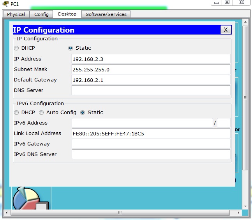The image size is (252, 220).
Task: Click the Link Local Address field
Action: click(151, 133)
